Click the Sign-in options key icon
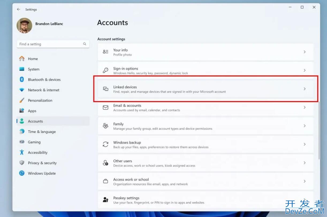The image size is (327, 217). pyautogui.click(x=106, y=70)
